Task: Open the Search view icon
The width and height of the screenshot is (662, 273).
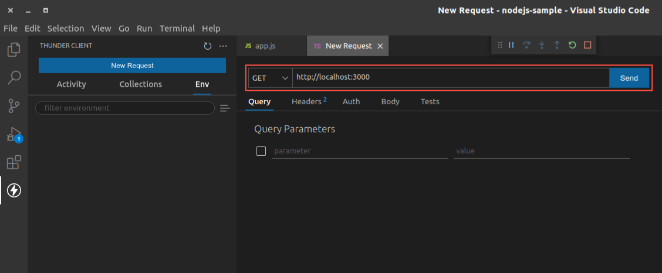Action: coord(14,78)
